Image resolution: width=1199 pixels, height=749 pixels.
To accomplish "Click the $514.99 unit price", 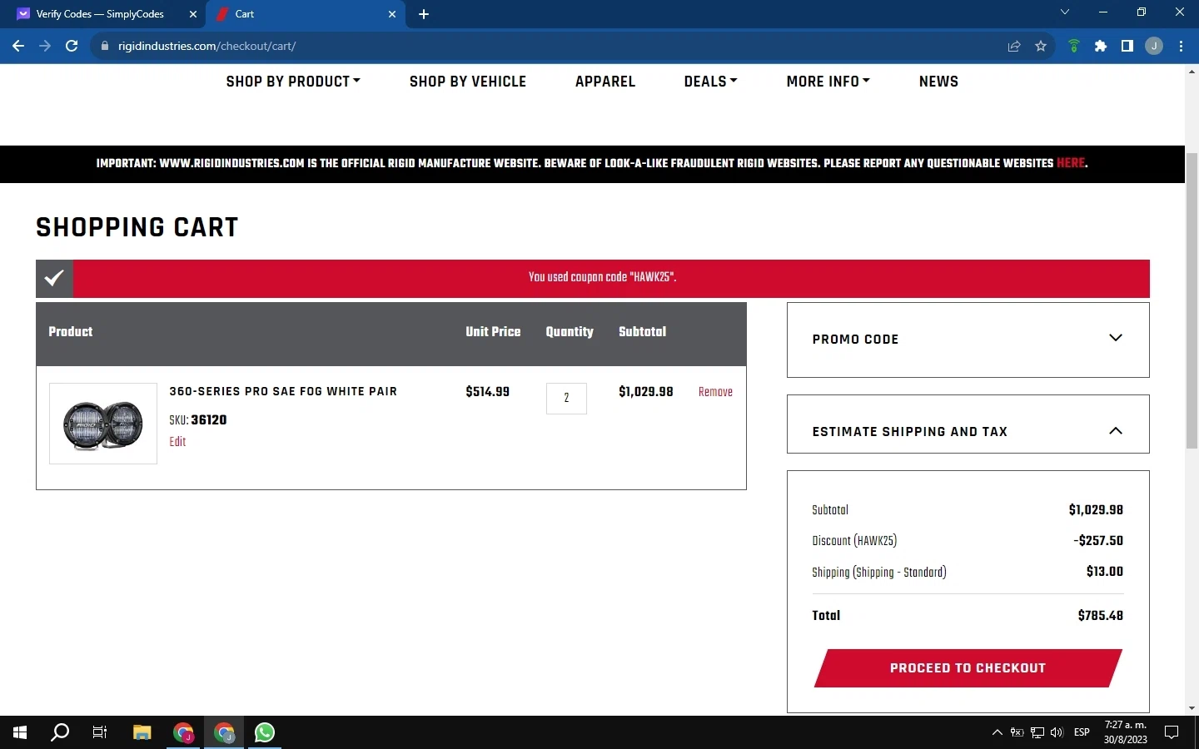I will [488, 392].
